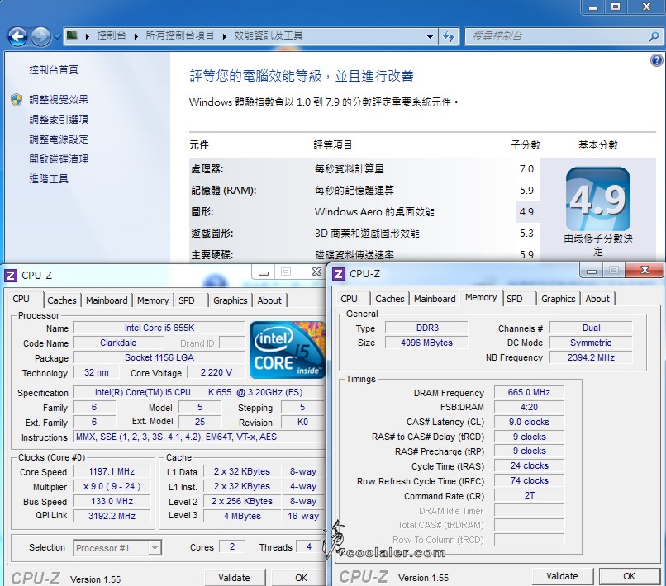Open the 調整索引選項 link

59,119
